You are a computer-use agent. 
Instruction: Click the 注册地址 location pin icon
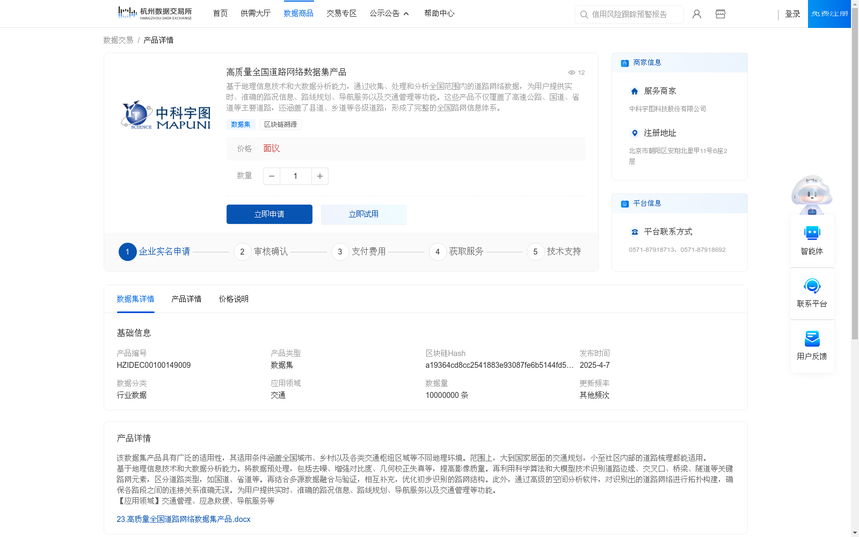tap(635, 133)
